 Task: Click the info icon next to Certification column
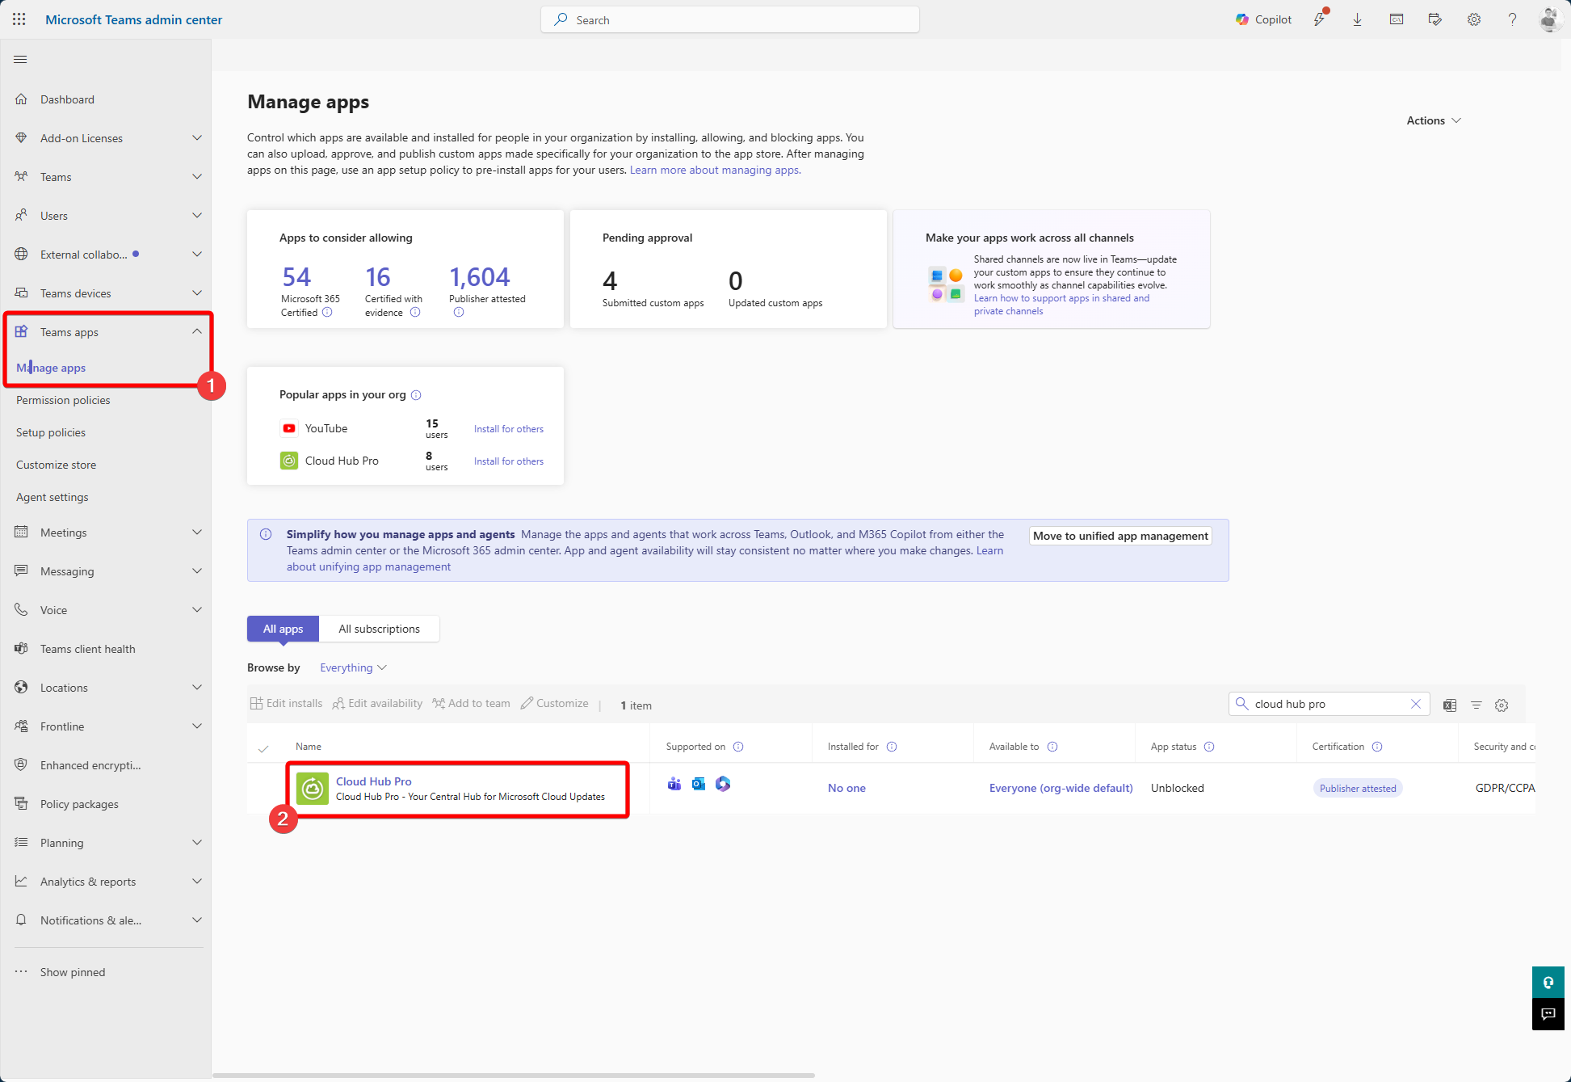point(1377,747)
